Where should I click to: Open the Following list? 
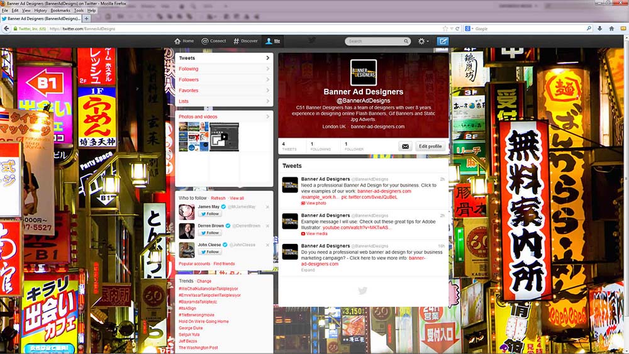[225, 69]
